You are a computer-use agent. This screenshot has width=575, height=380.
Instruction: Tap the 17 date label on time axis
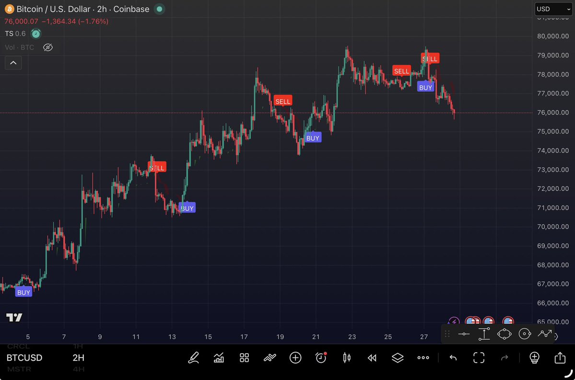tap(244, 337)
